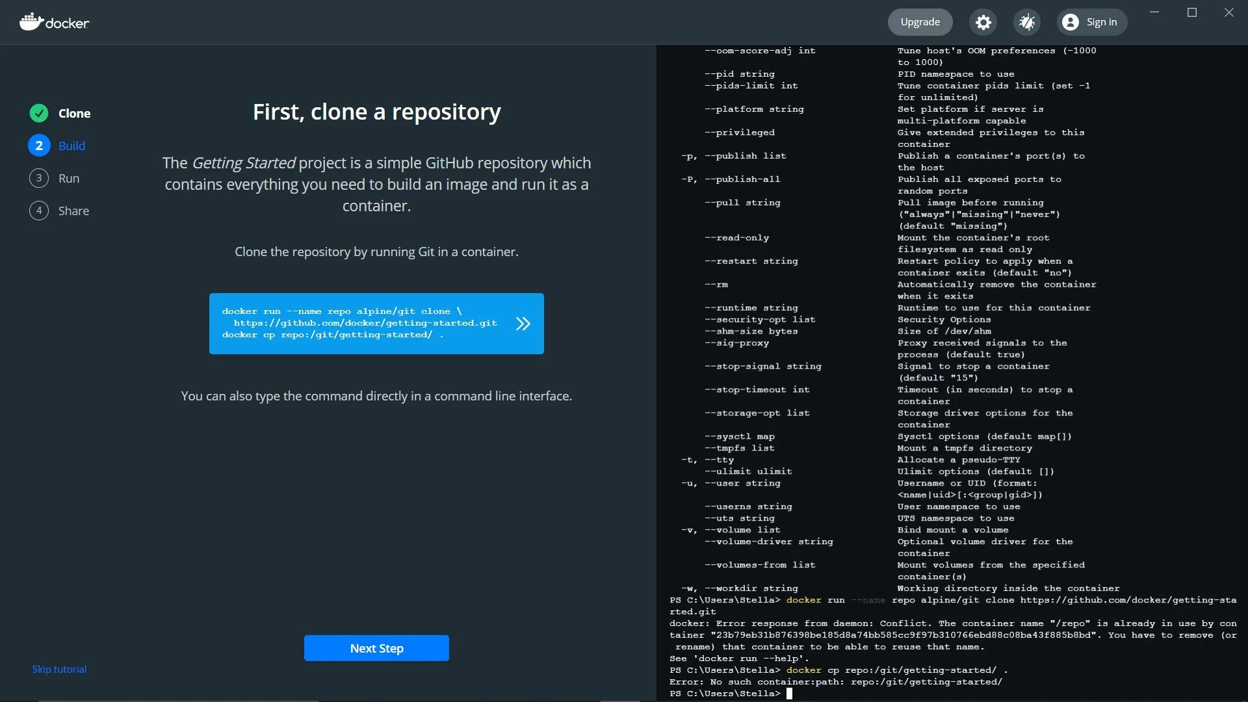Go to the Run step label

point(69,178)
